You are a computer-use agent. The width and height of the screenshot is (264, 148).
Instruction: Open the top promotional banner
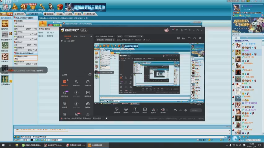[85, 7]
